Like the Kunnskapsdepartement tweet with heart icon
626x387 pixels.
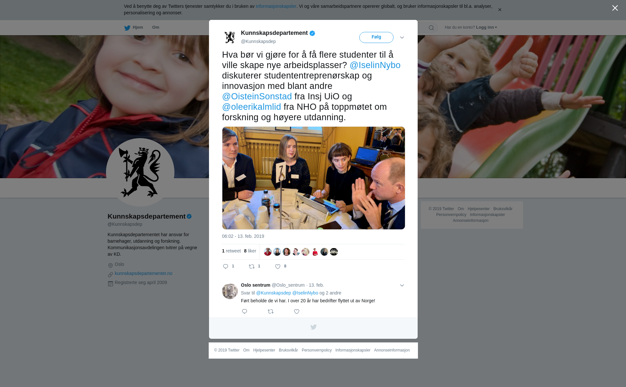pyautogui.click(x=278, y=266)
